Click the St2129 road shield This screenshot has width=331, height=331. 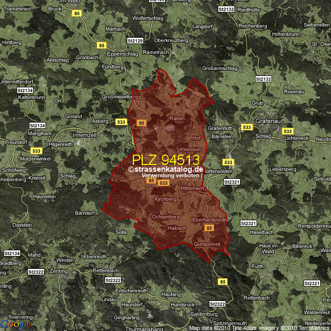coord(134,40)
